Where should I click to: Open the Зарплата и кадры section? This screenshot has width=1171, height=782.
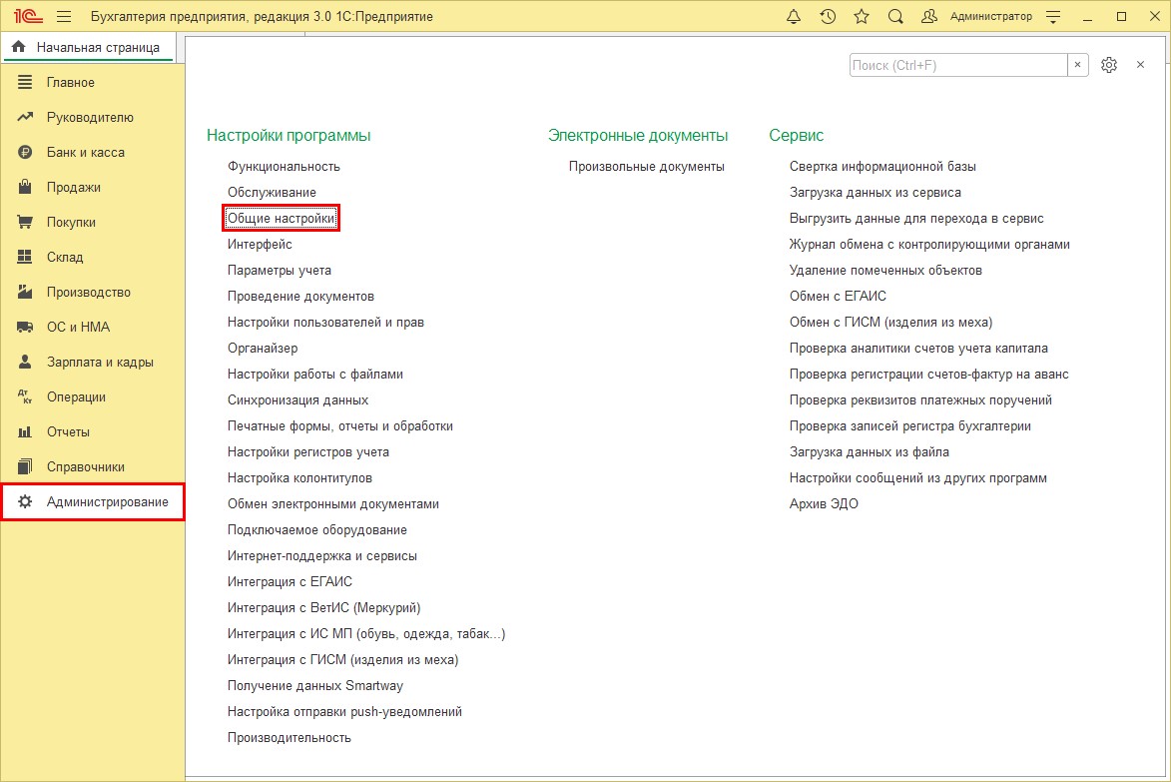[100, 362]
